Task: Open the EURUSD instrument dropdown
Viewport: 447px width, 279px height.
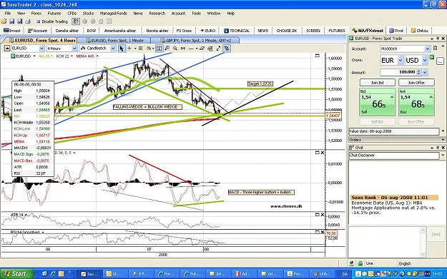Action: [41, 49]
